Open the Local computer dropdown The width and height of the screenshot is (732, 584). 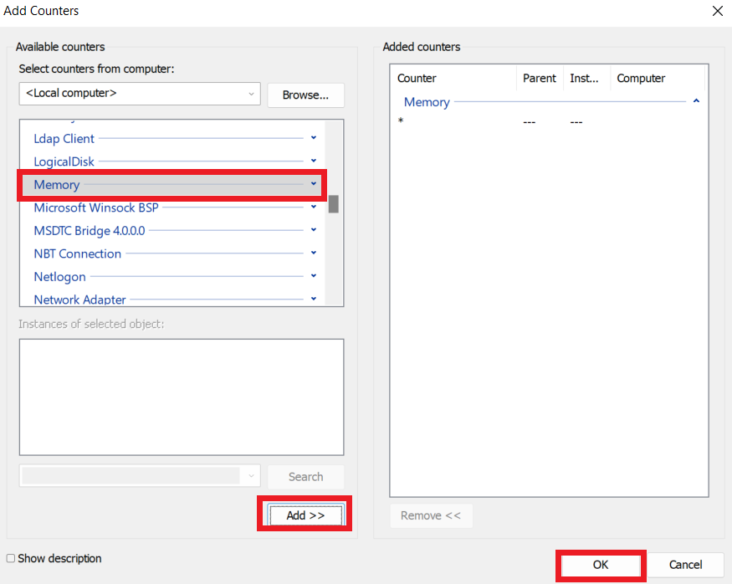click(x=139, y=94)
